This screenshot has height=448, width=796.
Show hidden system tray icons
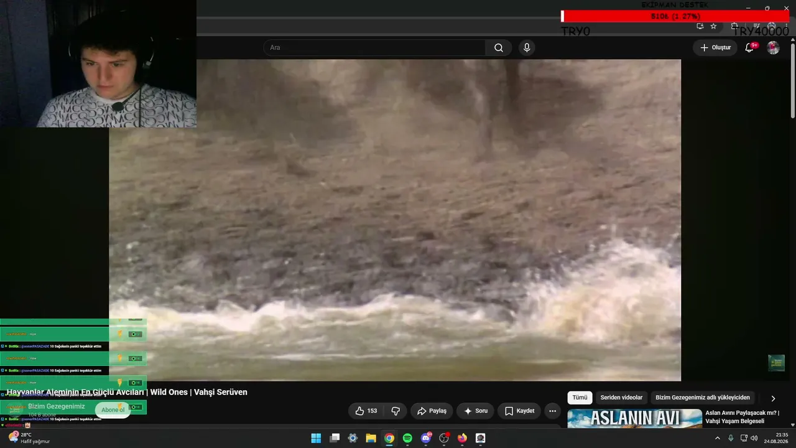click(717, 438)
